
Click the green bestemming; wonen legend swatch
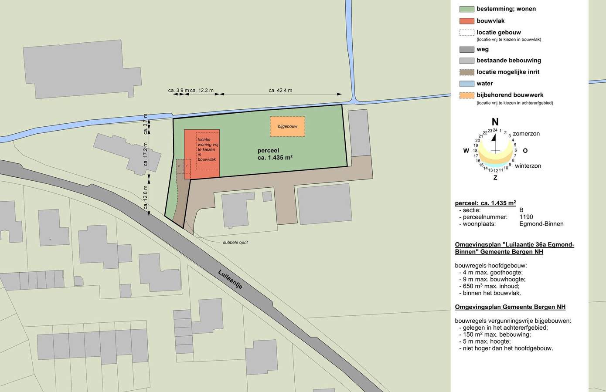pyautogui.click(x=466, y=9)
